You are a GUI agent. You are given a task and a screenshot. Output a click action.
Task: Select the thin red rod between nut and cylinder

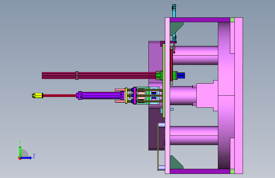click(x=60, y=96)
